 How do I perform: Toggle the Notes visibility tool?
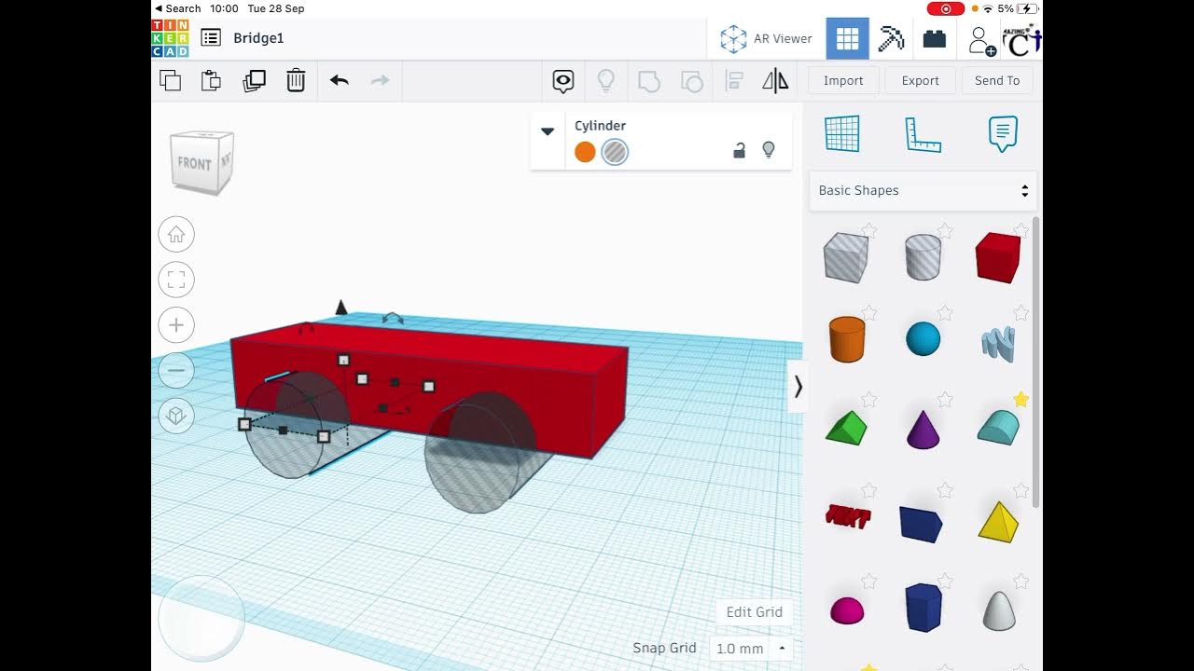563,81
